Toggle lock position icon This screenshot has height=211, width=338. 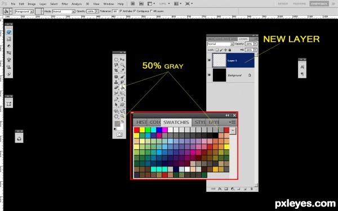click(x=225, y=50)
